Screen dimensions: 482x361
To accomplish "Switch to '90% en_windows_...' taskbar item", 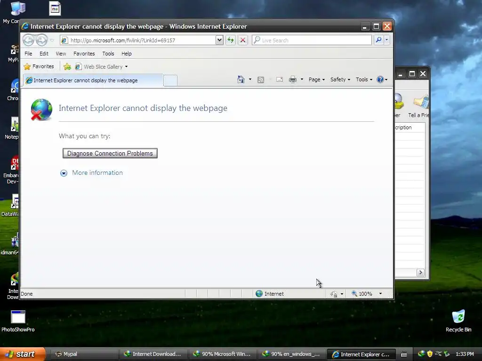I will pos(291,354).
